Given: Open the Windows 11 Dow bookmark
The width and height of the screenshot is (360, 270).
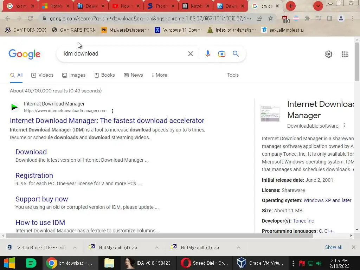Looking at the screenshot, I should [x=178, y=30].
